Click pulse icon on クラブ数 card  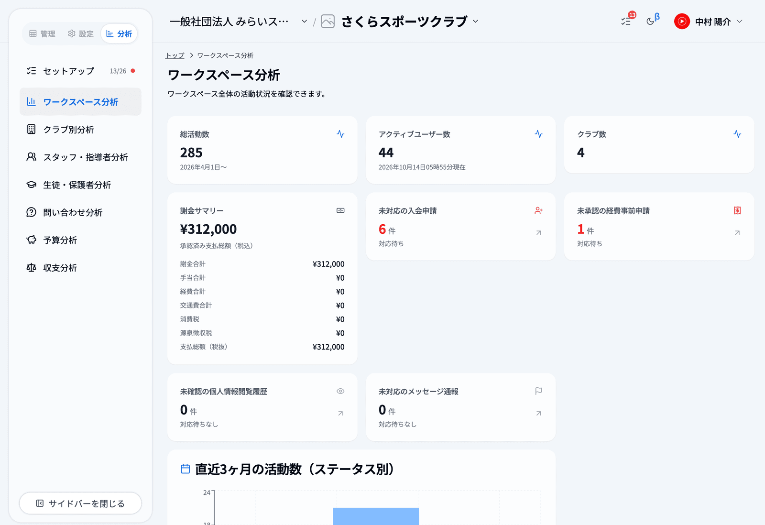(x=737, y=134)
